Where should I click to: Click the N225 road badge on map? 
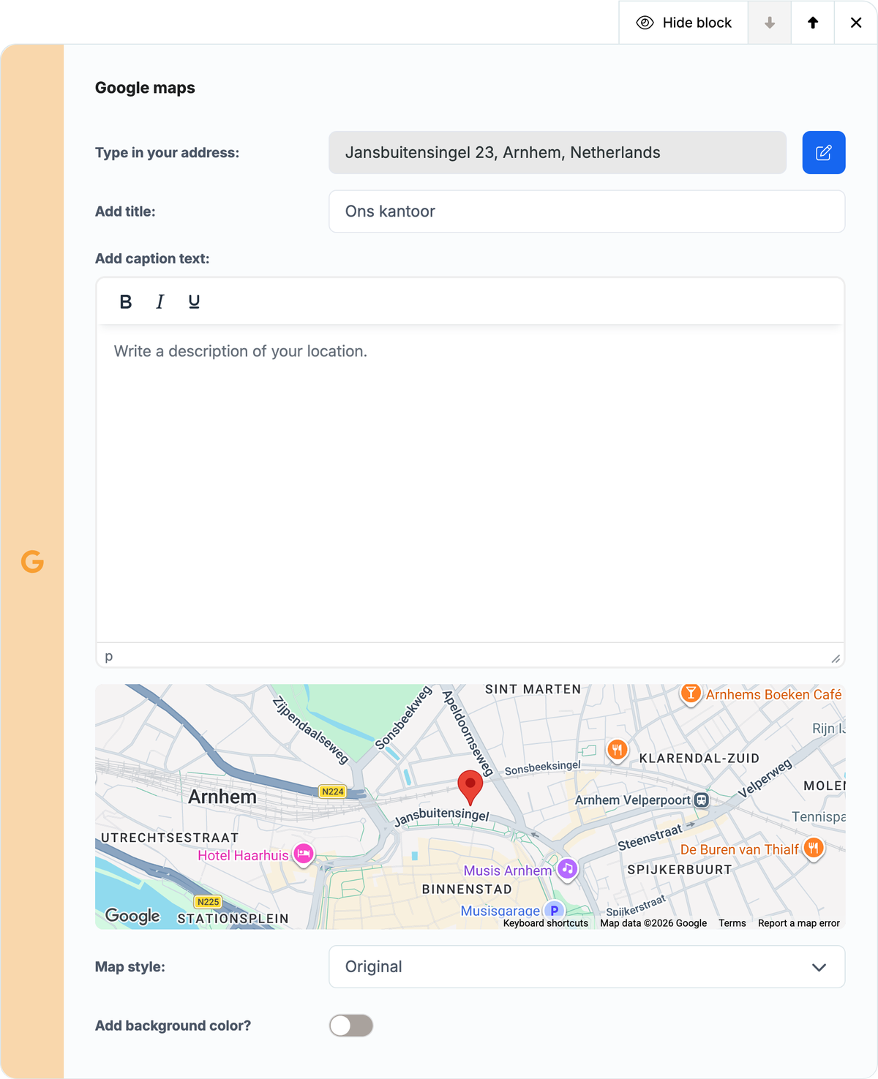209,902
